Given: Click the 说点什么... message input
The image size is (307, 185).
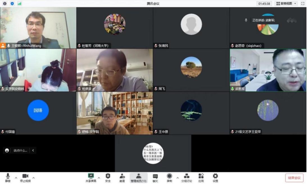Looking at the screenshot, I should point(20,151).
